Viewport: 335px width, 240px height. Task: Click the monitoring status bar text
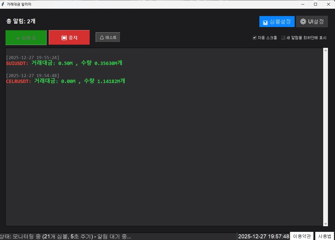pos(65,236)
